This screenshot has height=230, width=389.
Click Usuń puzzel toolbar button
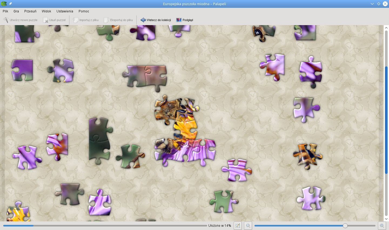coord(54,20)
